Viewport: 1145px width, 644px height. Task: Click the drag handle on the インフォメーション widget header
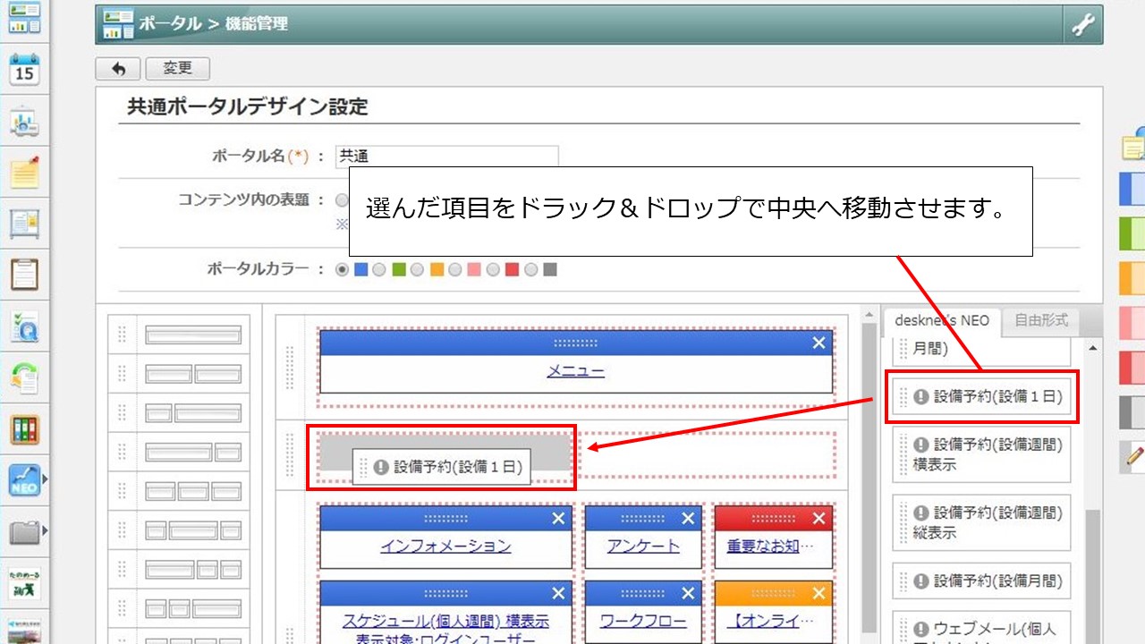click(445, 519)
